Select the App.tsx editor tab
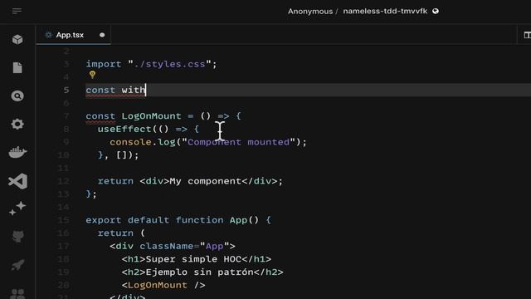The image size is (531, 299). (x=74, y=35)
